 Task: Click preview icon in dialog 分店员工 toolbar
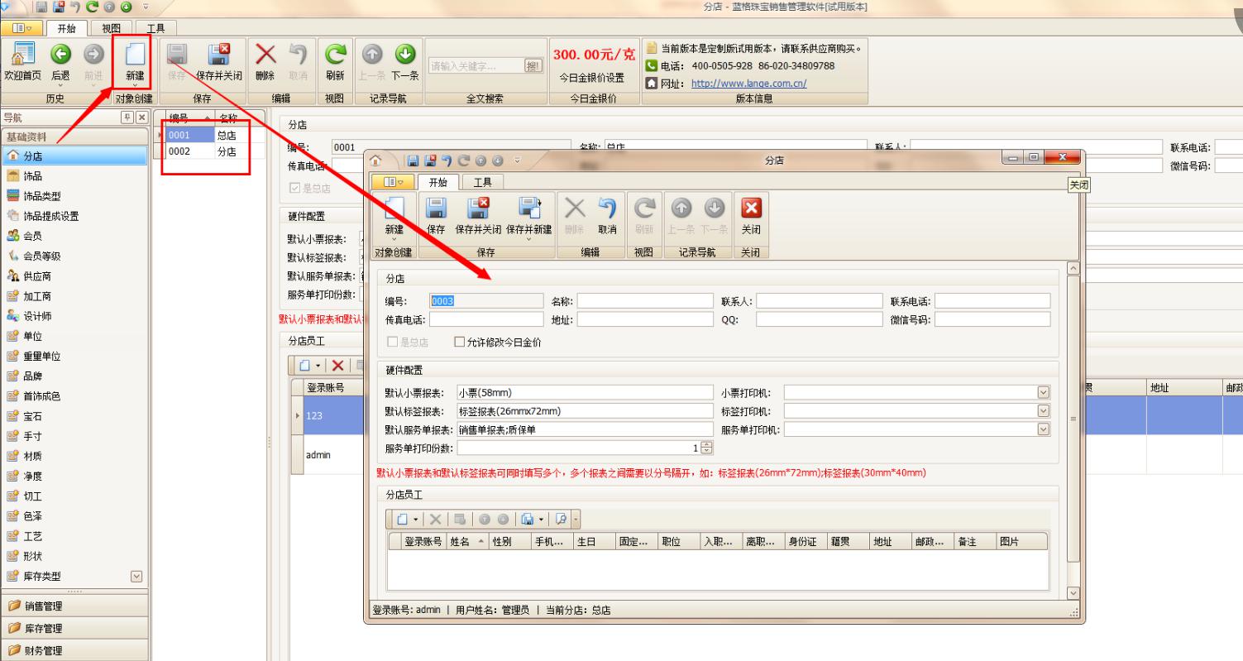[561, 520]
